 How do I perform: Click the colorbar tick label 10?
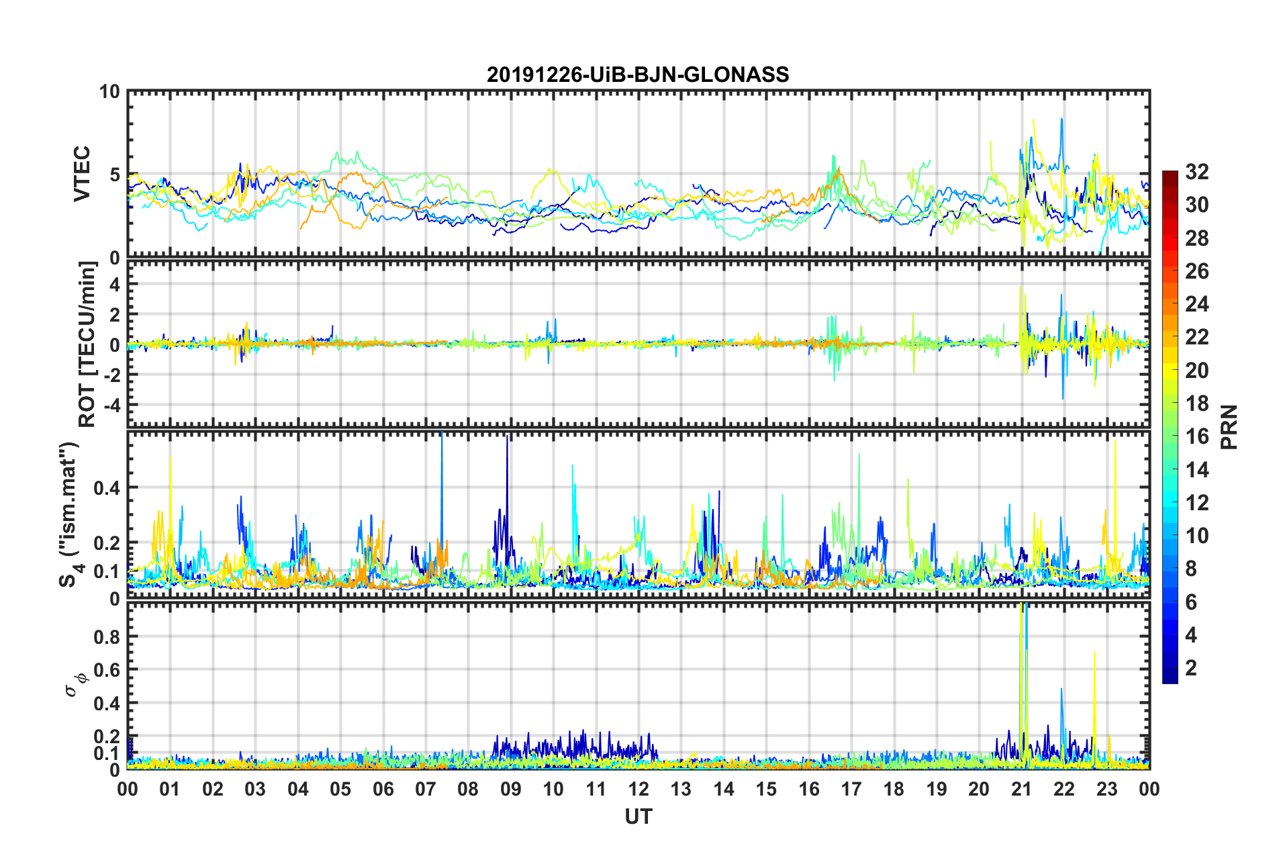(x=1196, y=536)
